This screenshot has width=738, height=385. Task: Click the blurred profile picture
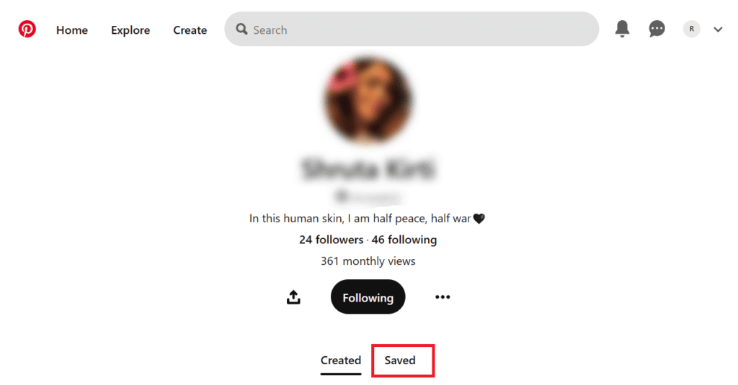click(368, 99)
